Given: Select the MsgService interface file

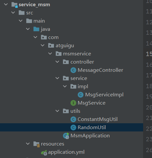Looking at the screenshot, I should pos(91,103).
